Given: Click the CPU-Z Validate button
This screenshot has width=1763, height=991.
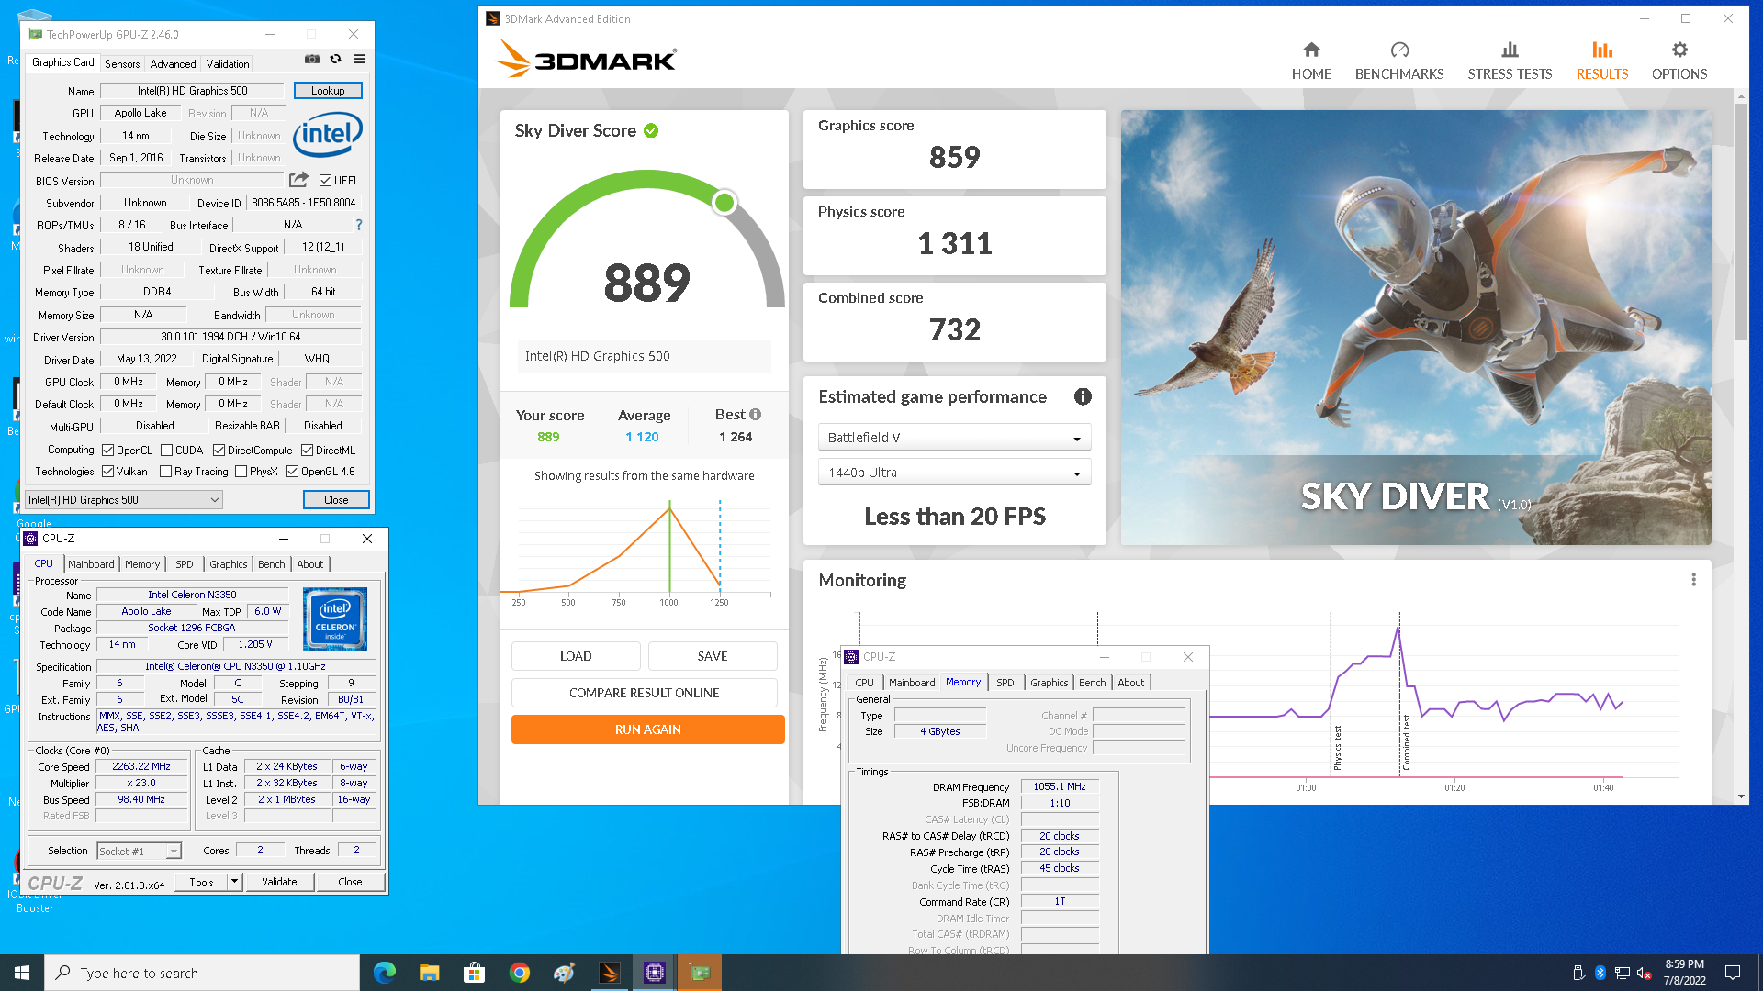Looking at the screenshot, I should (x=279, y=882).
